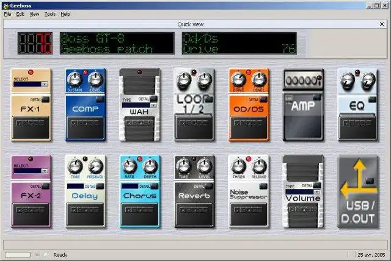Open the Chorus pedal type selector

click(130, 187)
